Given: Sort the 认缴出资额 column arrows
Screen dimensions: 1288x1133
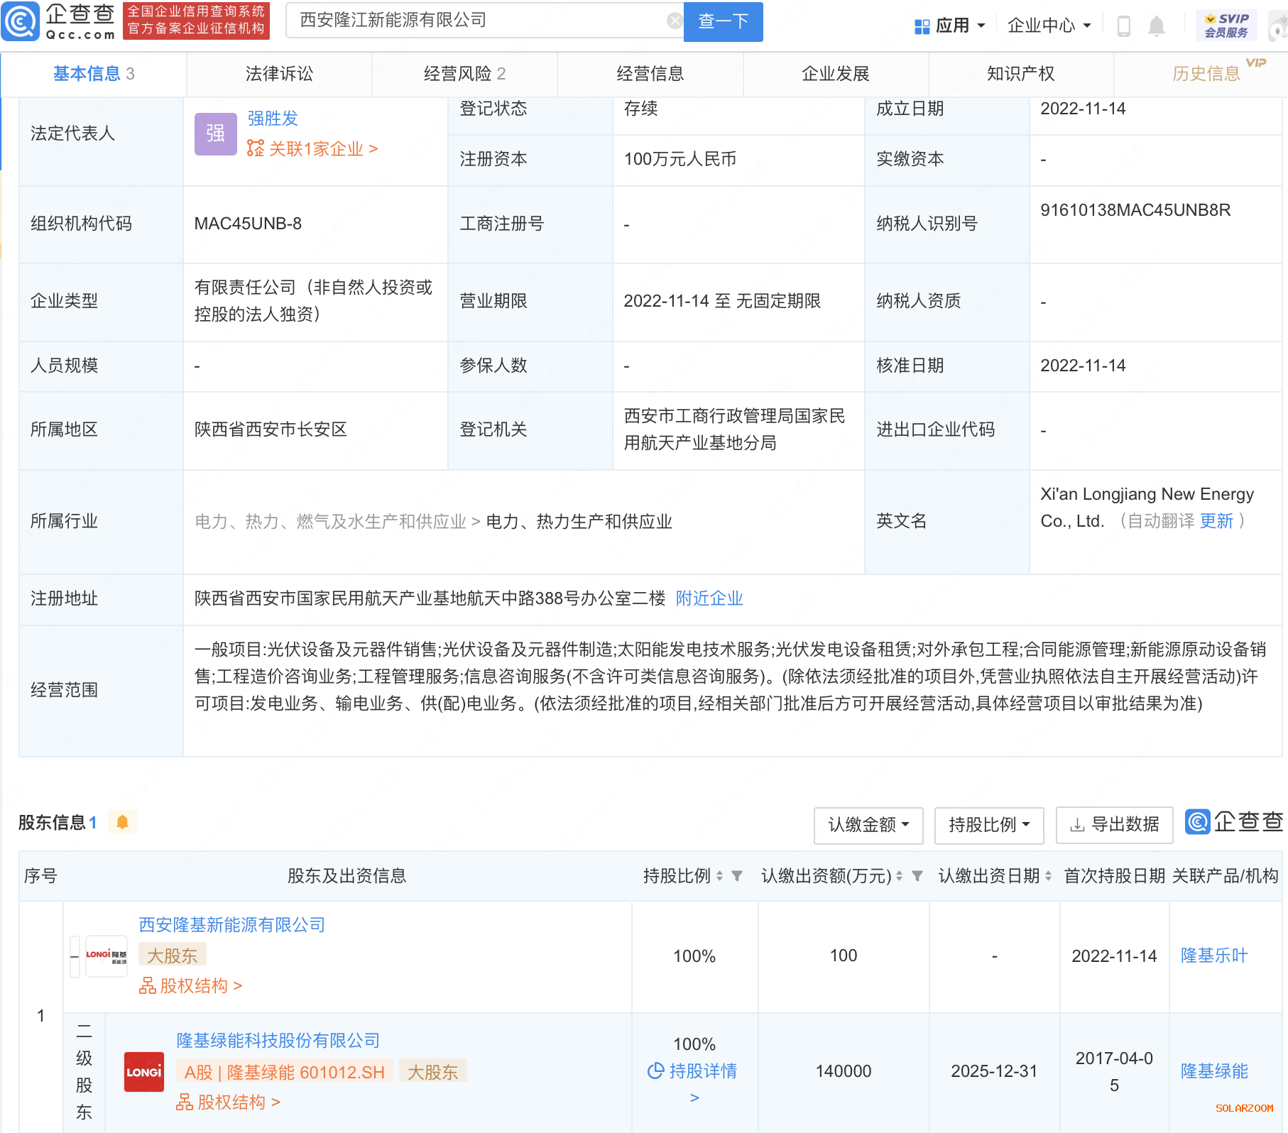Looking at the screenshot, I should [899, 876].
